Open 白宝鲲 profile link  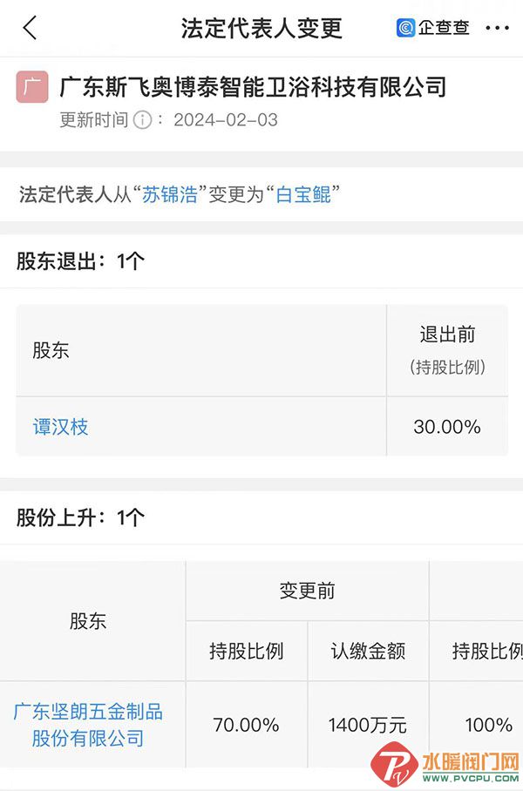pyautogui.click(x=303, y=194)
